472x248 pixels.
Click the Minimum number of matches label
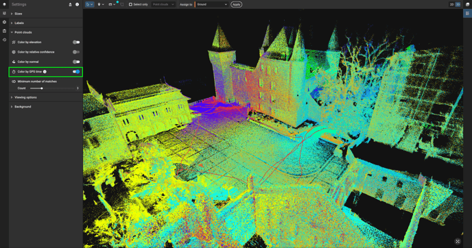(x=37, y=82)
